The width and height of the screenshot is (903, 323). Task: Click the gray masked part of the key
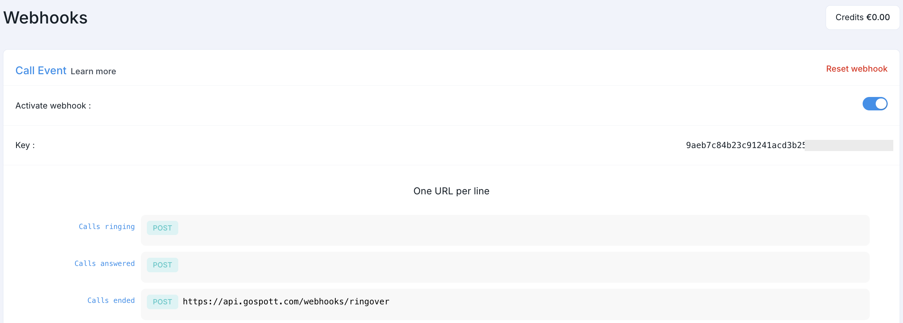(849, 145)
